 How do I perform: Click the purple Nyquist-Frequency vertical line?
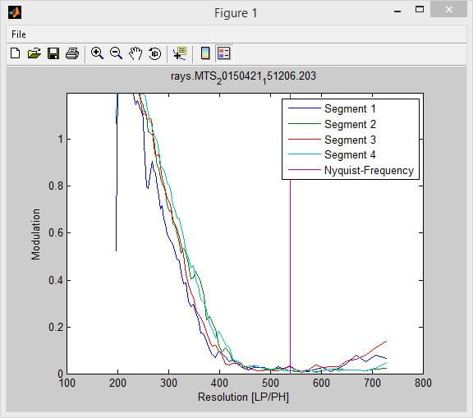click(x=290, y=272)
